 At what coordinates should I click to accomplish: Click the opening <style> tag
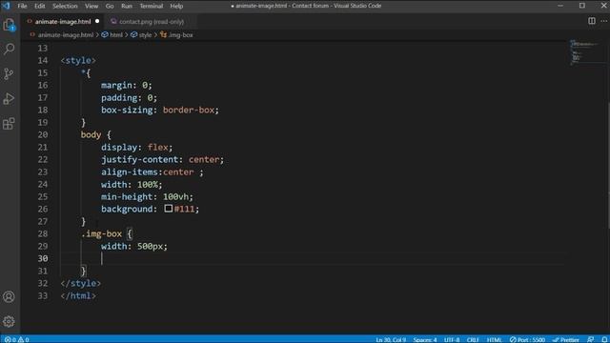click(78, 61)
